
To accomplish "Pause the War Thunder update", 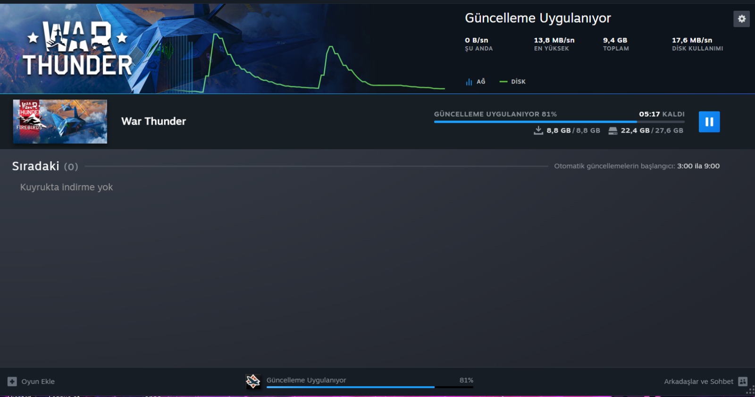I will [x=709, y=122].
